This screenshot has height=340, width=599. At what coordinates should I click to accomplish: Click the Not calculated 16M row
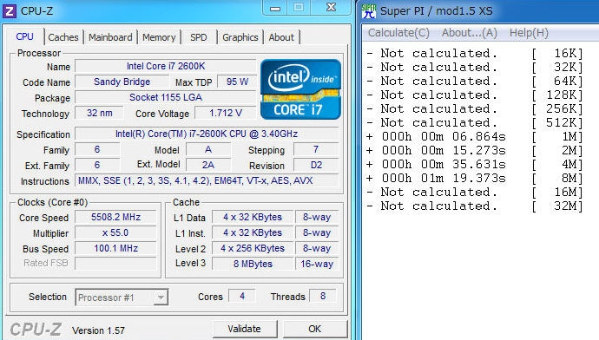click(475, 192)
